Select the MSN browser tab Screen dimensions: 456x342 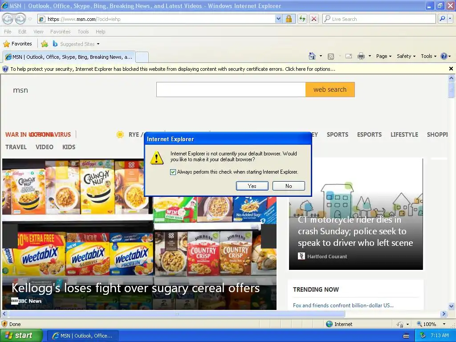pyautogui.click(x=69, y=57)
